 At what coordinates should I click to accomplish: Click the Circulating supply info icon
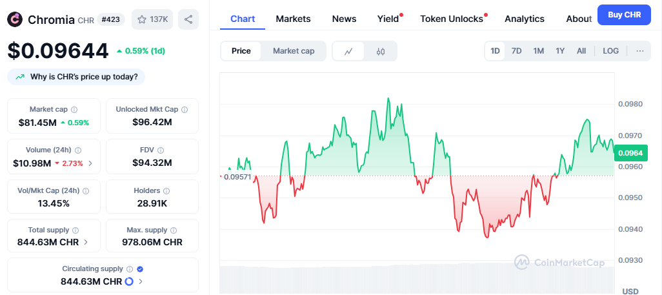pos(130,269)
